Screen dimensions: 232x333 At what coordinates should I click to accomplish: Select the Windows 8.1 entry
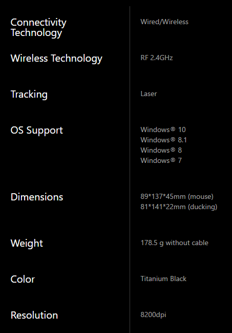(163, 140)
